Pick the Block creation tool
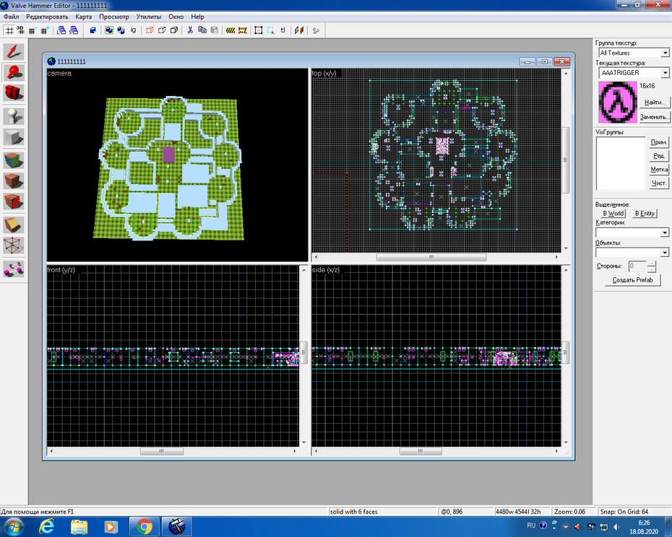672x537 pixels. 14,137
